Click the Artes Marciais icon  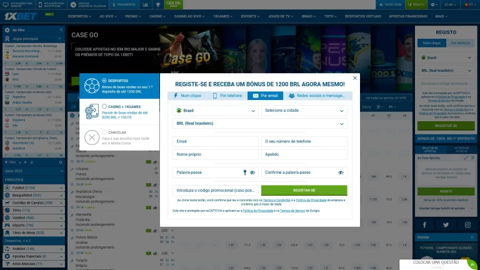click(7, 264)
